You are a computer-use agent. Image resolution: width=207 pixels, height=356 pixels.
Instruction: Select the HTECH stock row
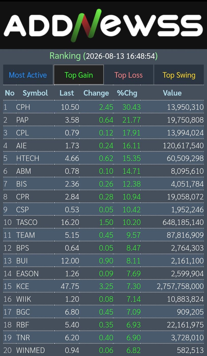(103, 158)
